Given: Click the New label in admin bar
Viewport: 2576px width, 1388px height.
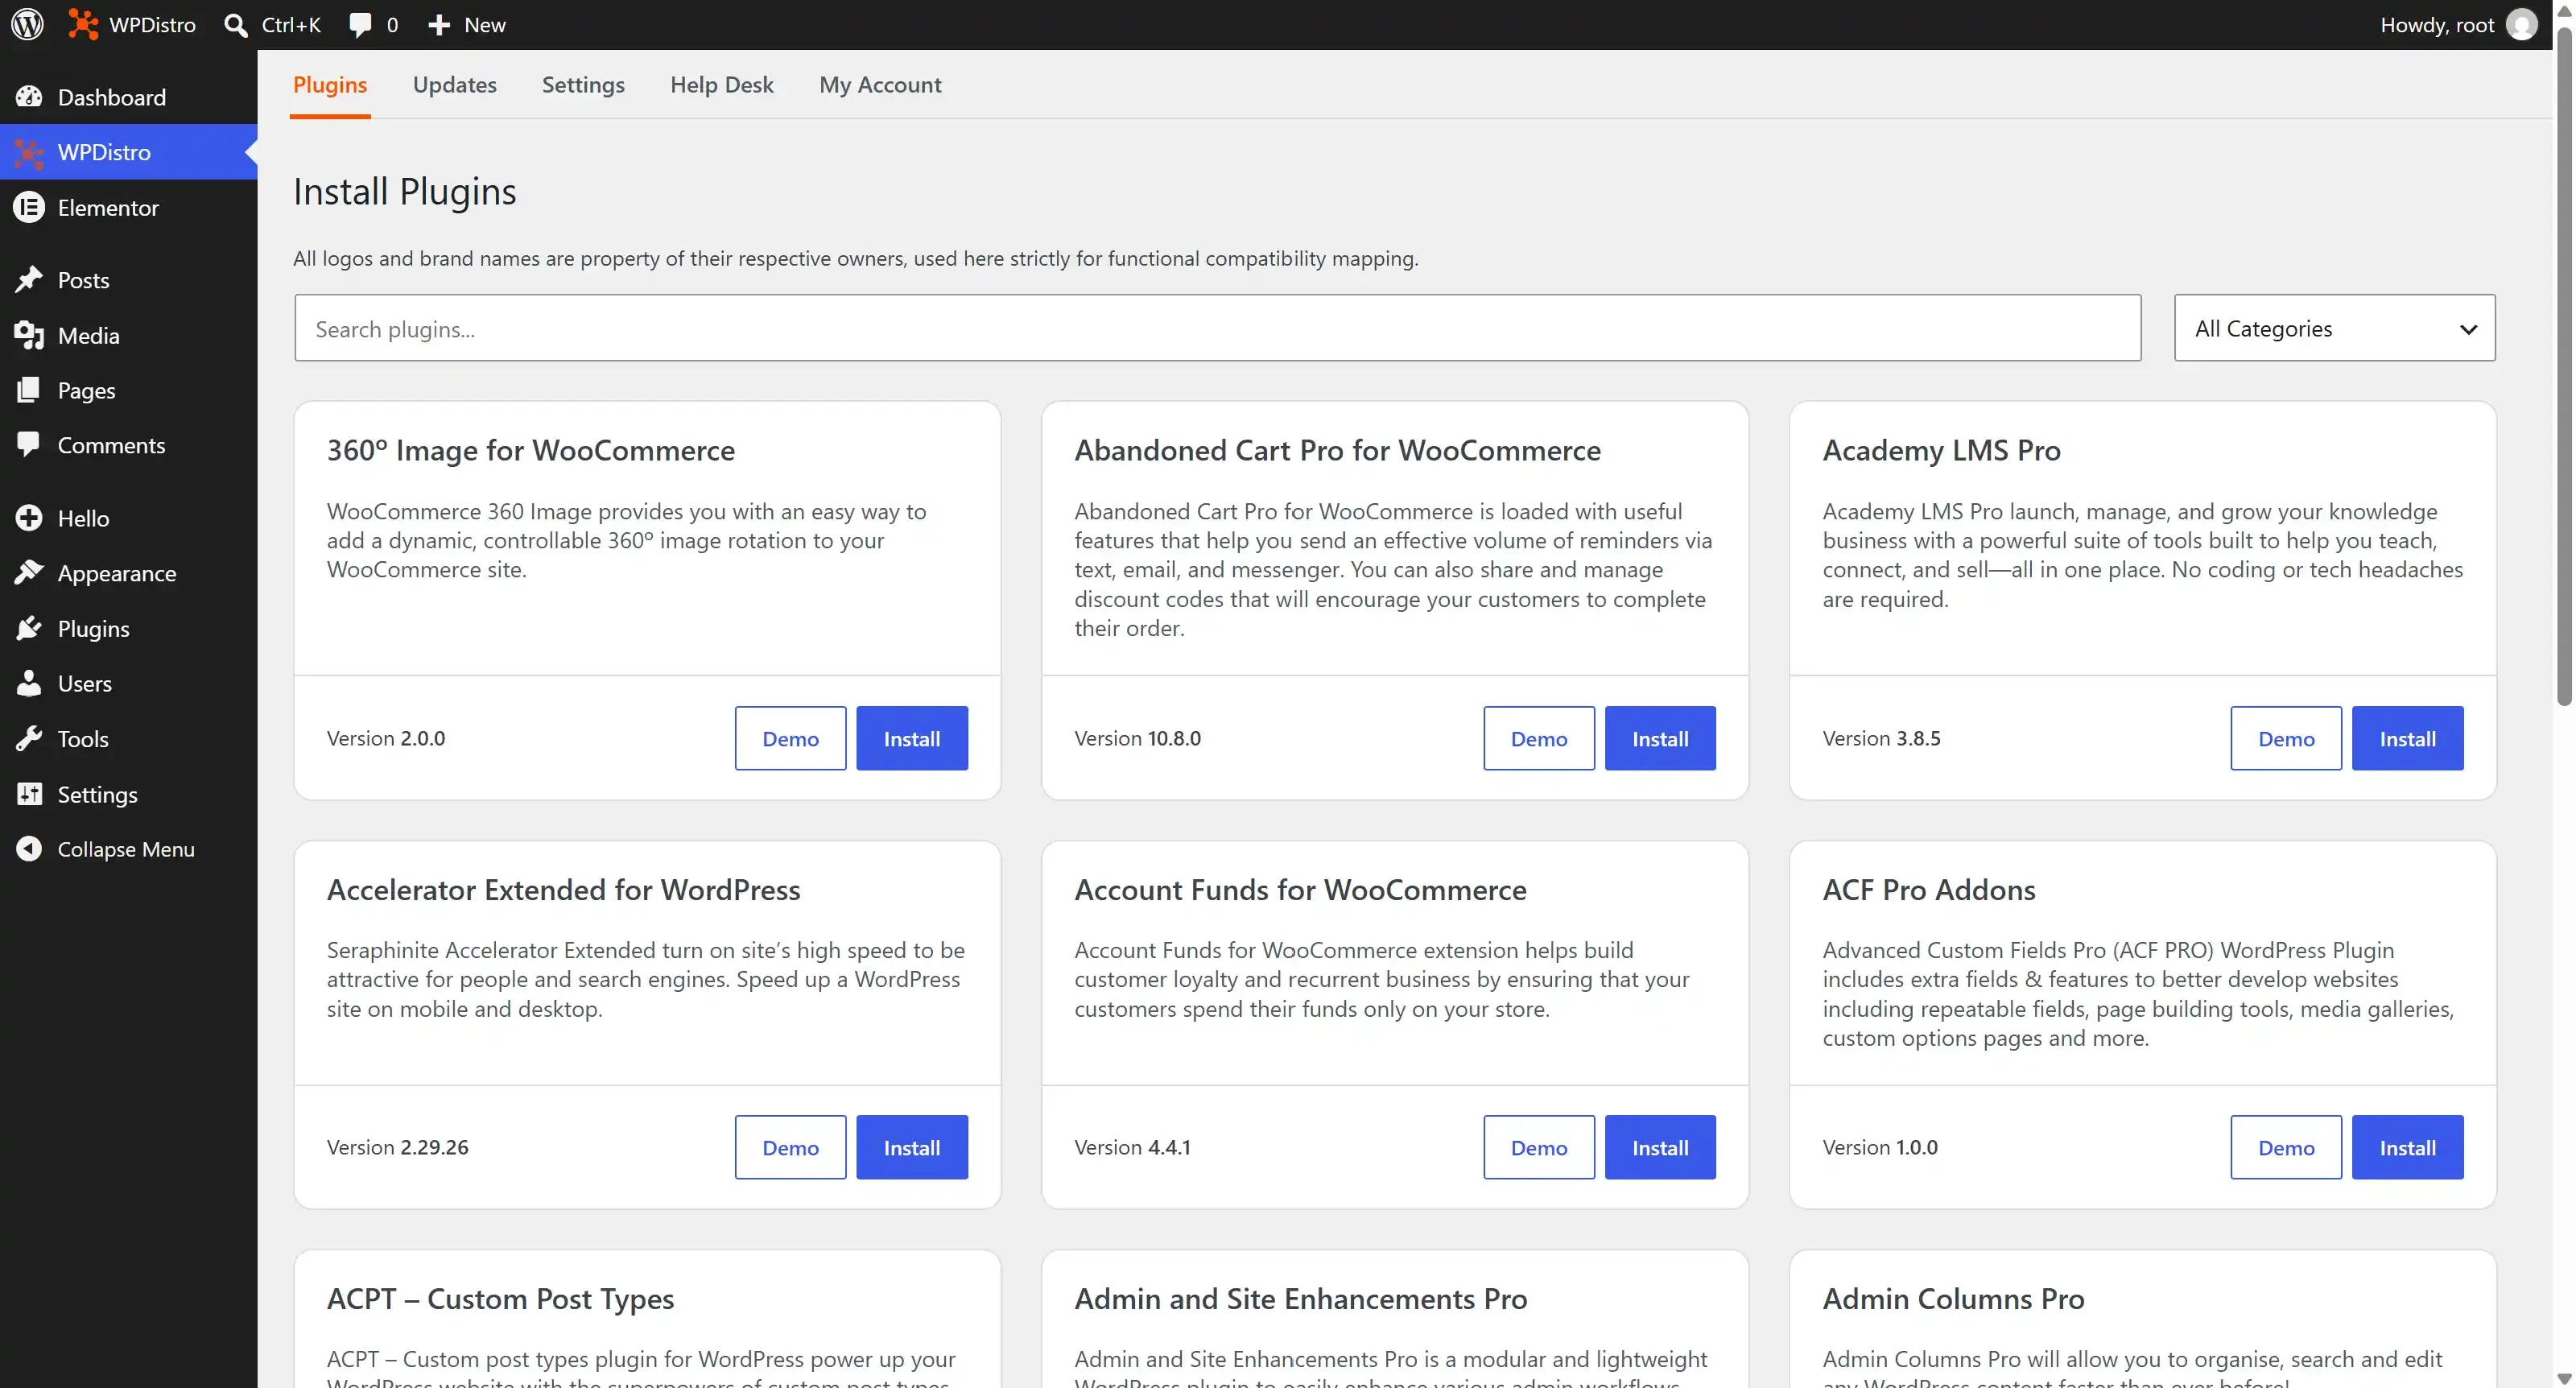Looking at the screenshot, I should click(485, 25).
